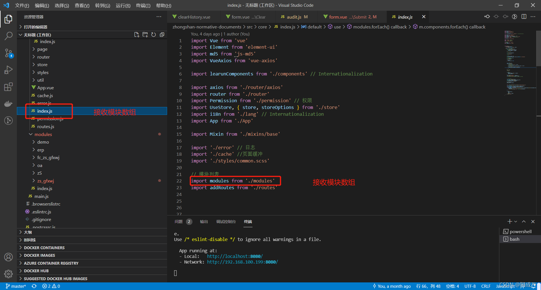Viewport: 541px width, 290px height.
Task: Click the next change navigation icon
Action: coord(505,17)
